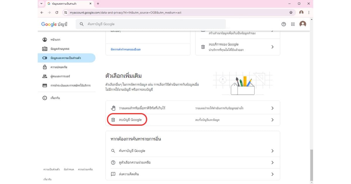The height and width of the screenshot is (184, 351).
Task: Open Chrome three-dot menu
Action: point(309,13)
